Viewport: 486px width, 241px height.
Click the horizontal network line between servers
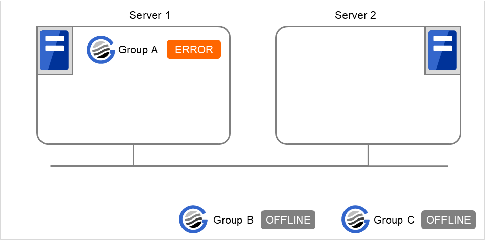tap(251, 166)
